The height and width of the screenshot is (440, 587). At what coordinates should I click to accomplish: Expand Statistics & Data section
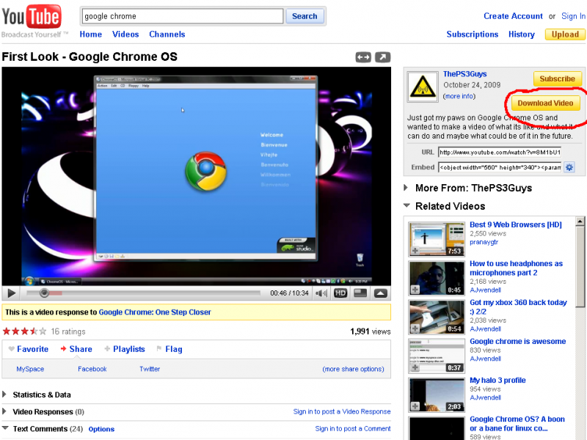tap(4, 395)
